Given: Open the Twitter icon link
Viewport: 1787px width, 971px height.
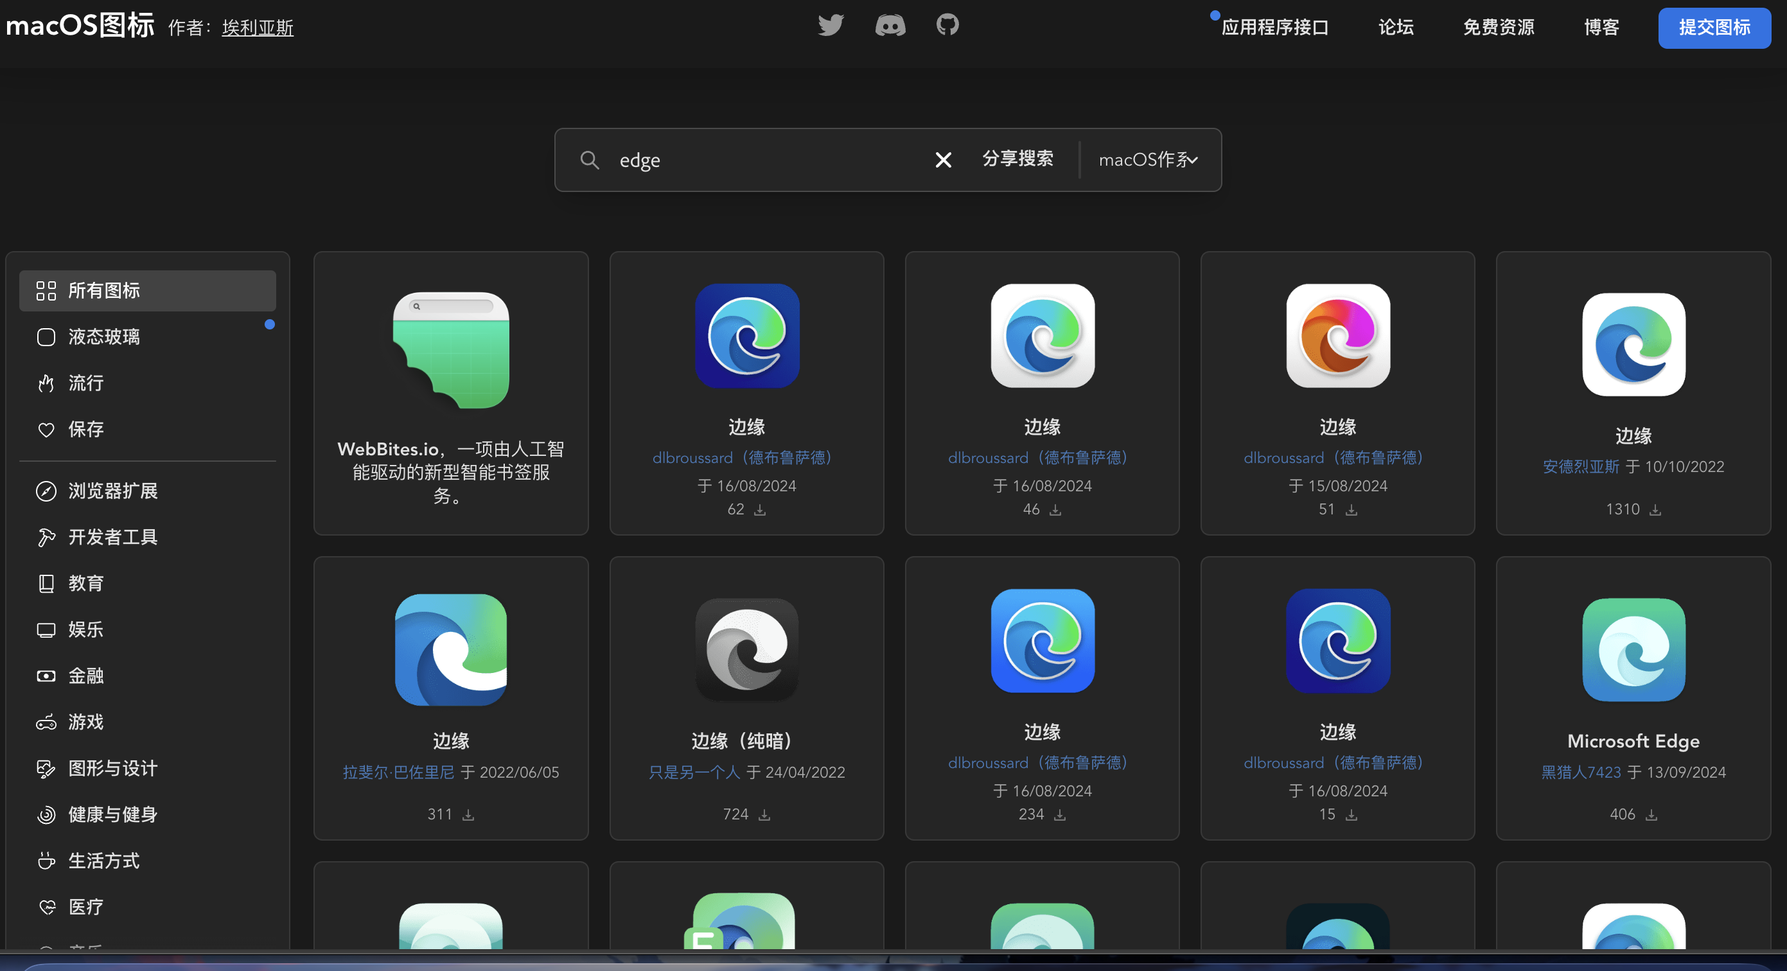Looking at the screenshot, I should (831, 26).
